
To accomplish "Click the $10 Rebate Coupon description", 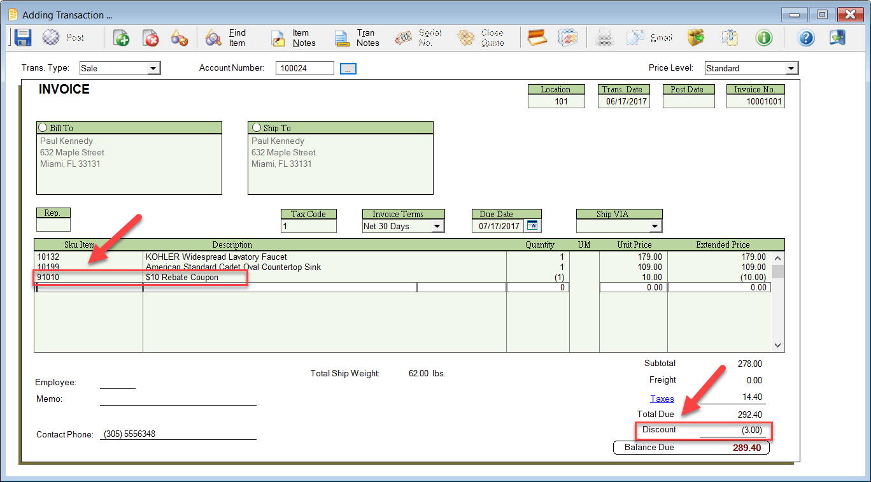I will [x=182, y=278].
